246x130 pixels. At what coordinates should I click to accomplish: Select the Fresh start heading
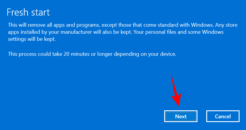28,12
